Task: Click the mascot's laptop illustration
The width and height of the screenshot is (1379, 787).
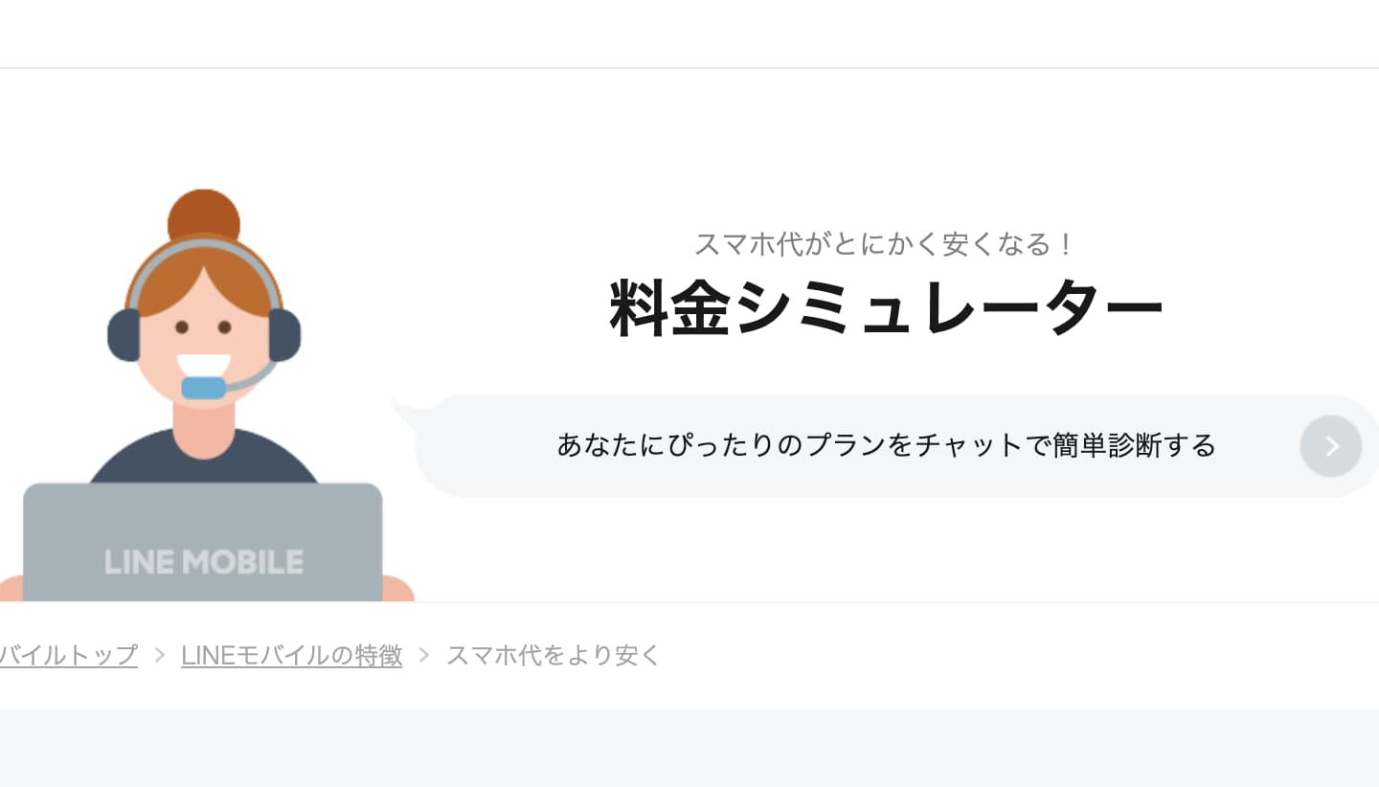Action: coord(204,541)
